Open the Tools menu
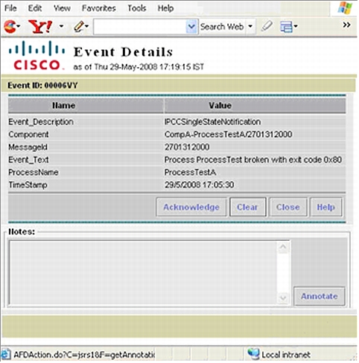Screen dimensions: 359x363 136,8
